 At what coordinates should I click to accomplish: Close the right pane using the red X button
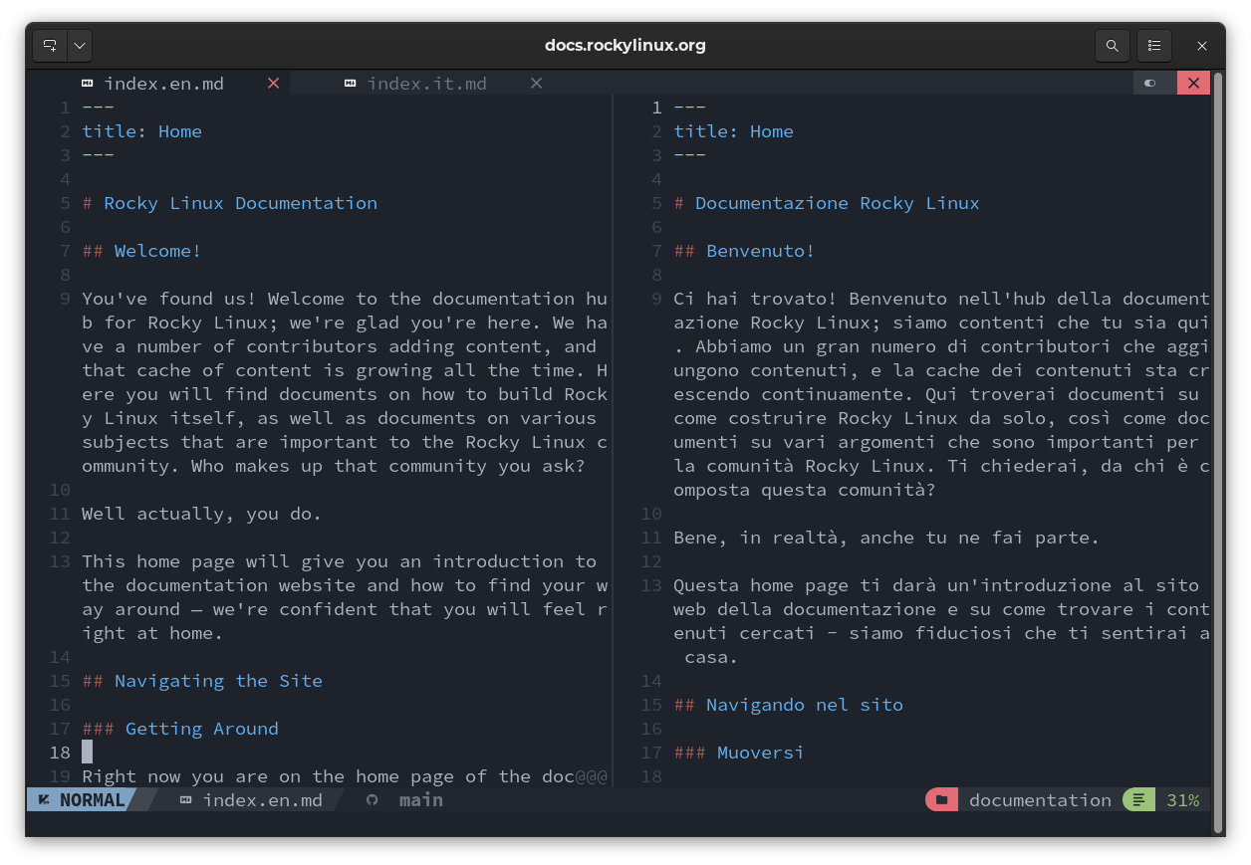(x=1193, y=83)
